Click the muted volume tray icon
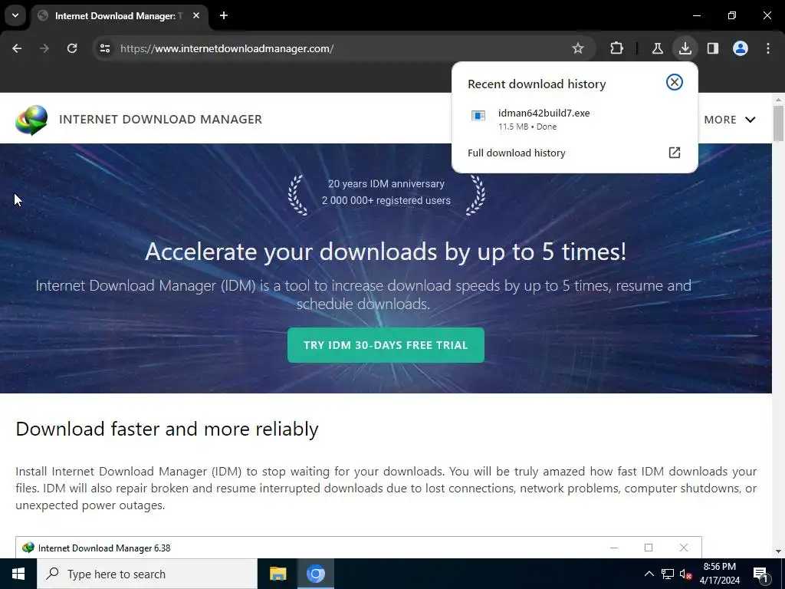The image size is (785, 589). point(685,574)
